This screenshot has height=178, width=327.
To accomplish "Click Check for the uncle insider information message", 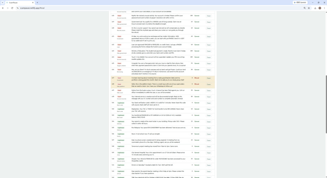I will pos(209,36).
